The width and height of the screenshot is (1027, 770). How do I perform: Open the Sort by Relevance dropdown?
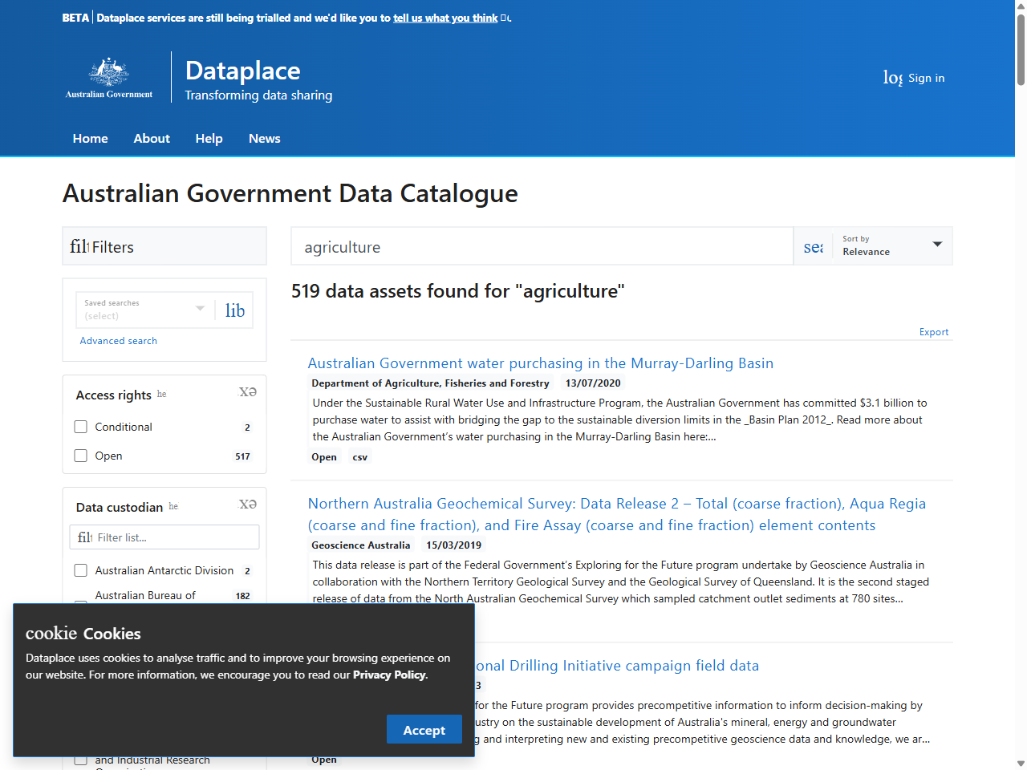[892, 245]
